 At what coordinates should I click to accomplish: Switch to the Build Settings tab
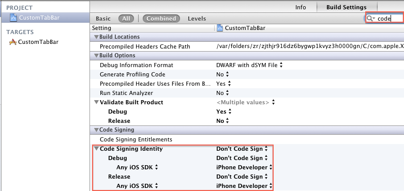coord(346,7)
